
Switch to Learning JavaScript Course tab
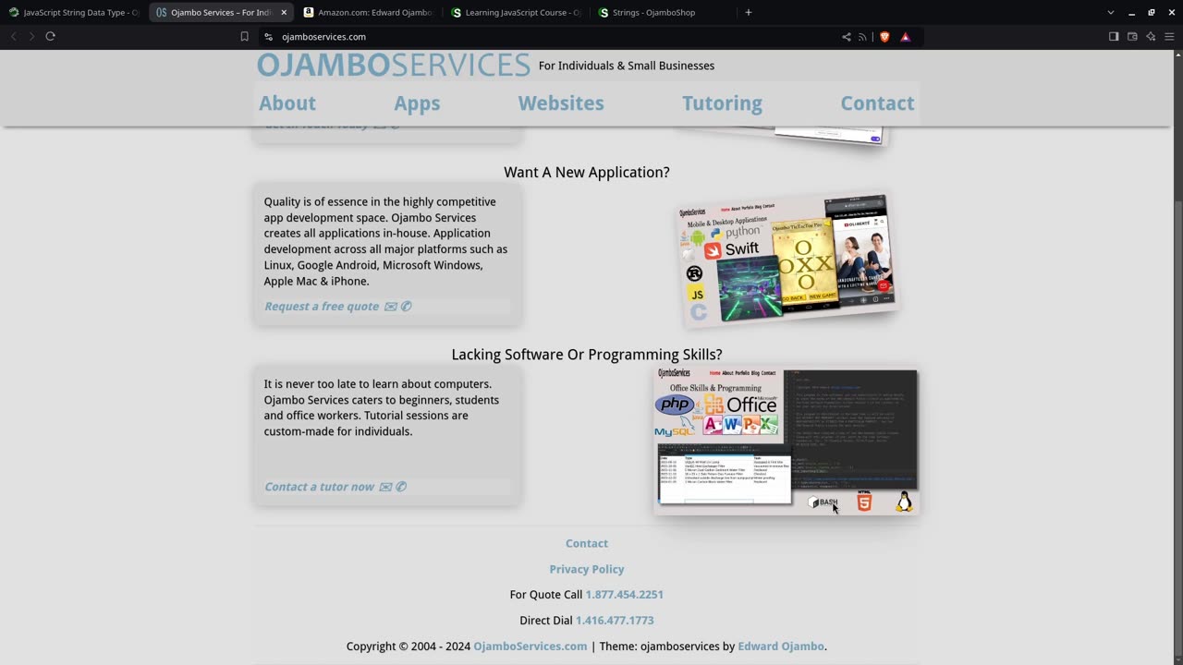click(x=517, y=12)
